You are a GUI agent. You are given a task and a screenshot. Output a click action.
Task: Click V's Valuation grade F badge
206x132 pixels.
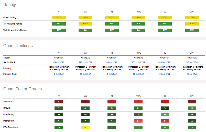coord(59,102)
